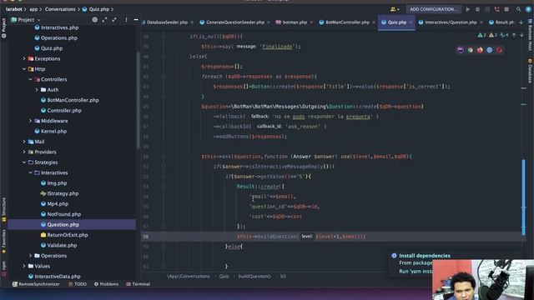Viewport: 534px width, 300px height.
Task: Open preview in Firefox browser icon
Action: (x=480, y=50)
